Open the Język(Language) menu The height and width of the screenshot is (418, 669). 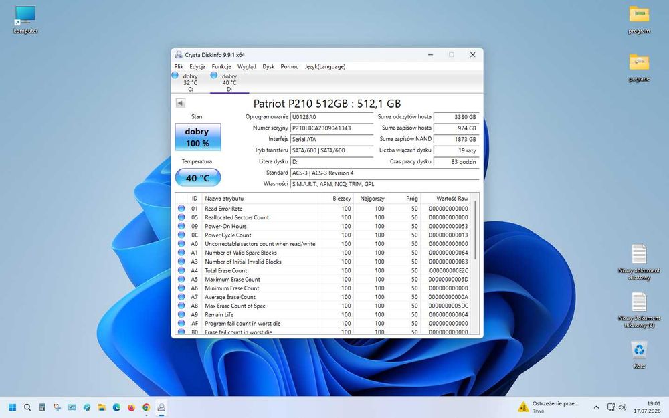click(325, 66)
